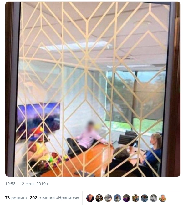Click the purple-toned liker avatar
The width and height of the screenshot is (183, 205).
(126, 198)
